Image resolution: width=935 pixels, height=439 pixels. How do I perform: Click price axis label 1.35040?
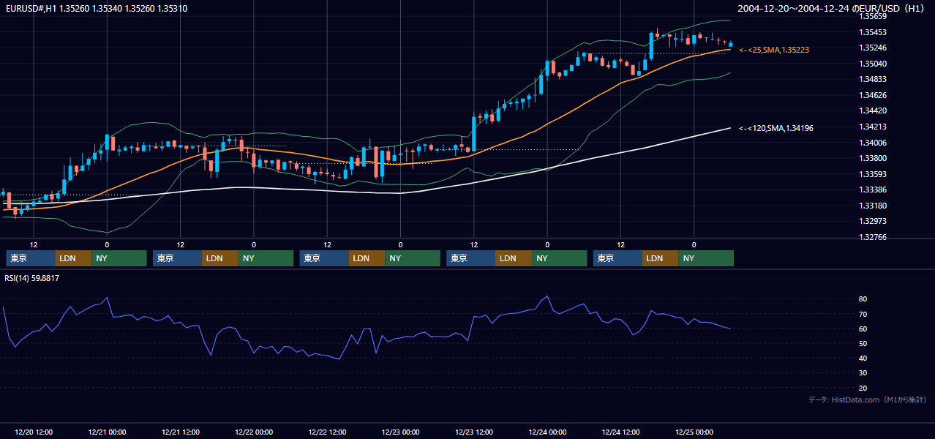(873, 64)
